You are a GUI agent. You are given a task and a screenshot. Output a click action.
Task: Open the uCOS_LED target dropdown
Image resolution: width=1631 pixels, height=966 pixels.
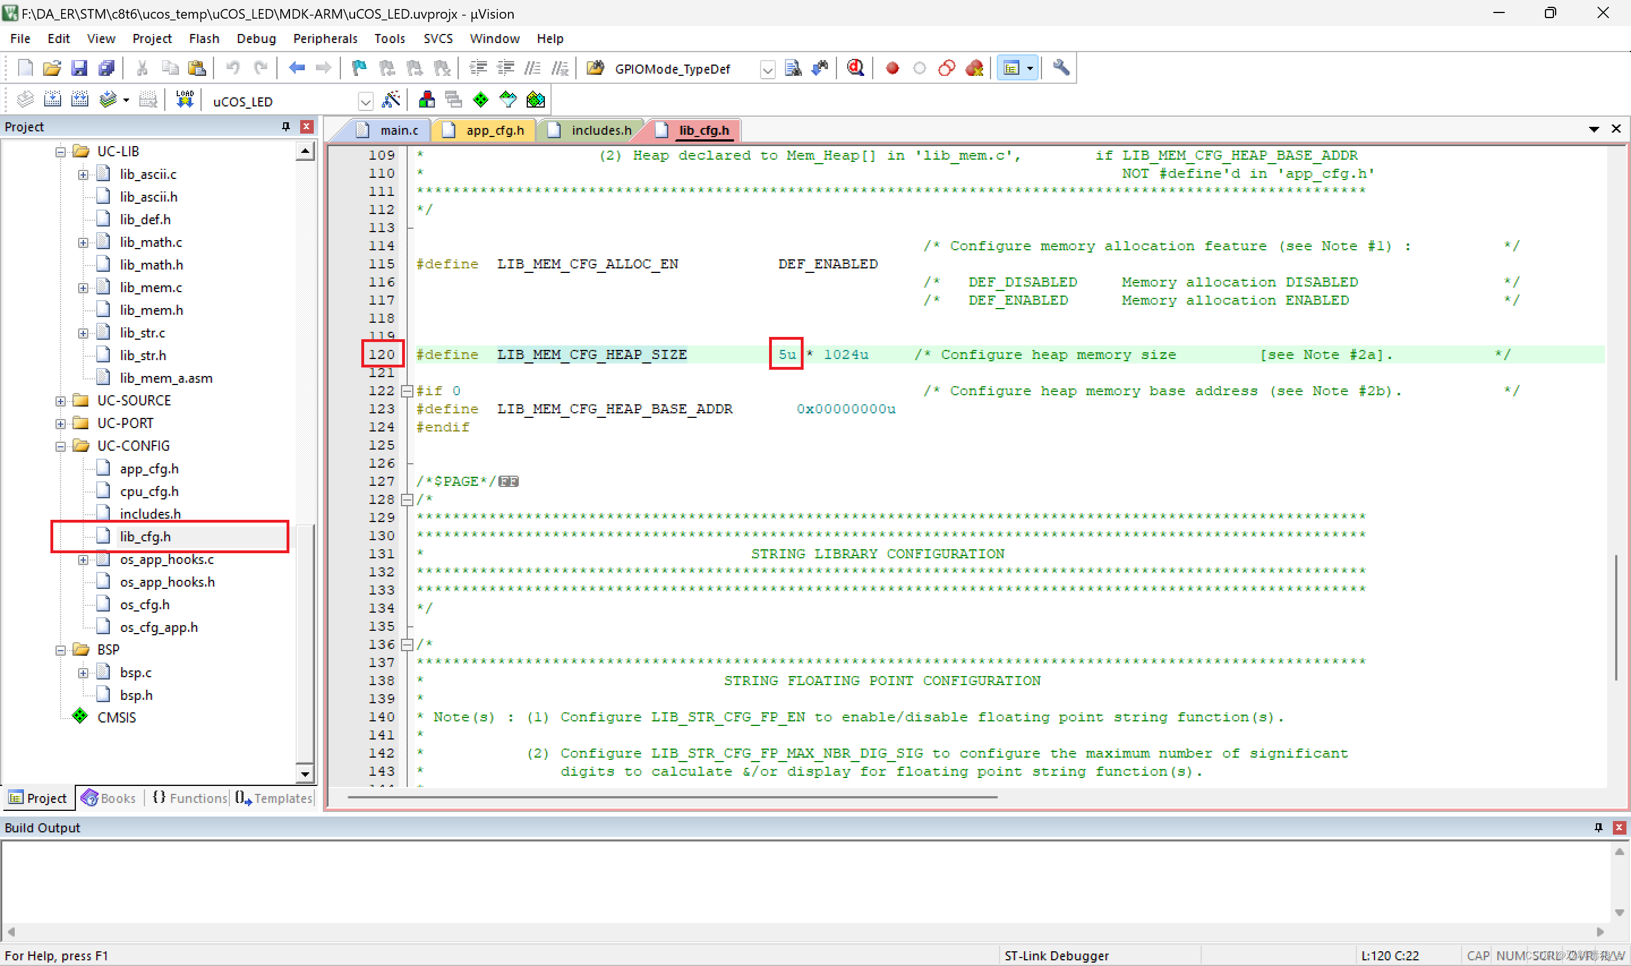point(365,101)
